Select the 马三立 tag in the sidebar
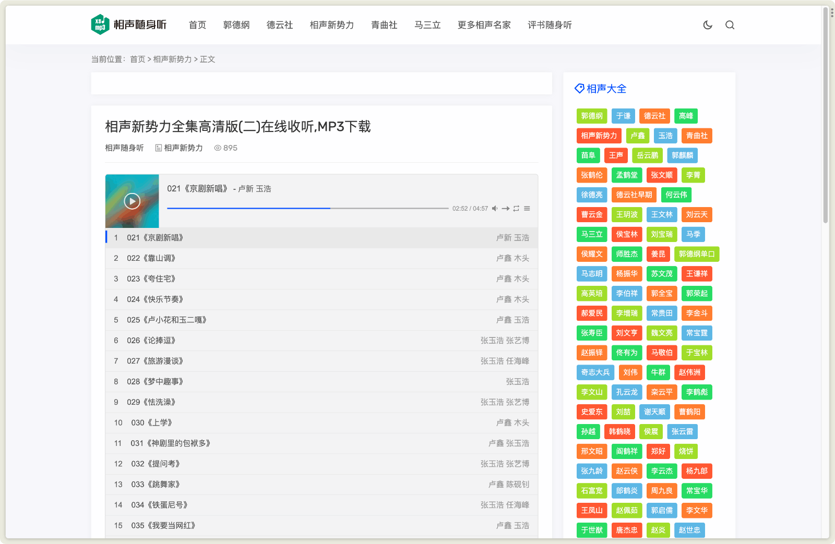 coord(592,234)
